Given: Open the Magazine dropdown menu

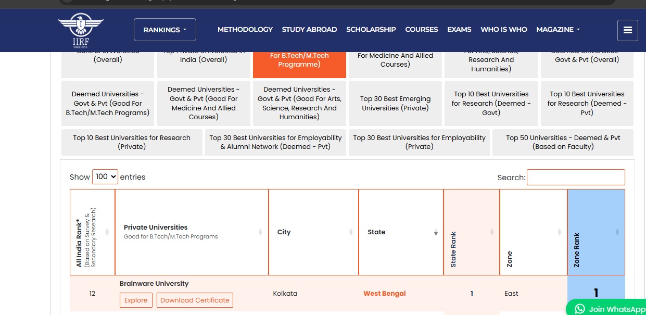Looking at the screenshot, I should tap(558, 30).
